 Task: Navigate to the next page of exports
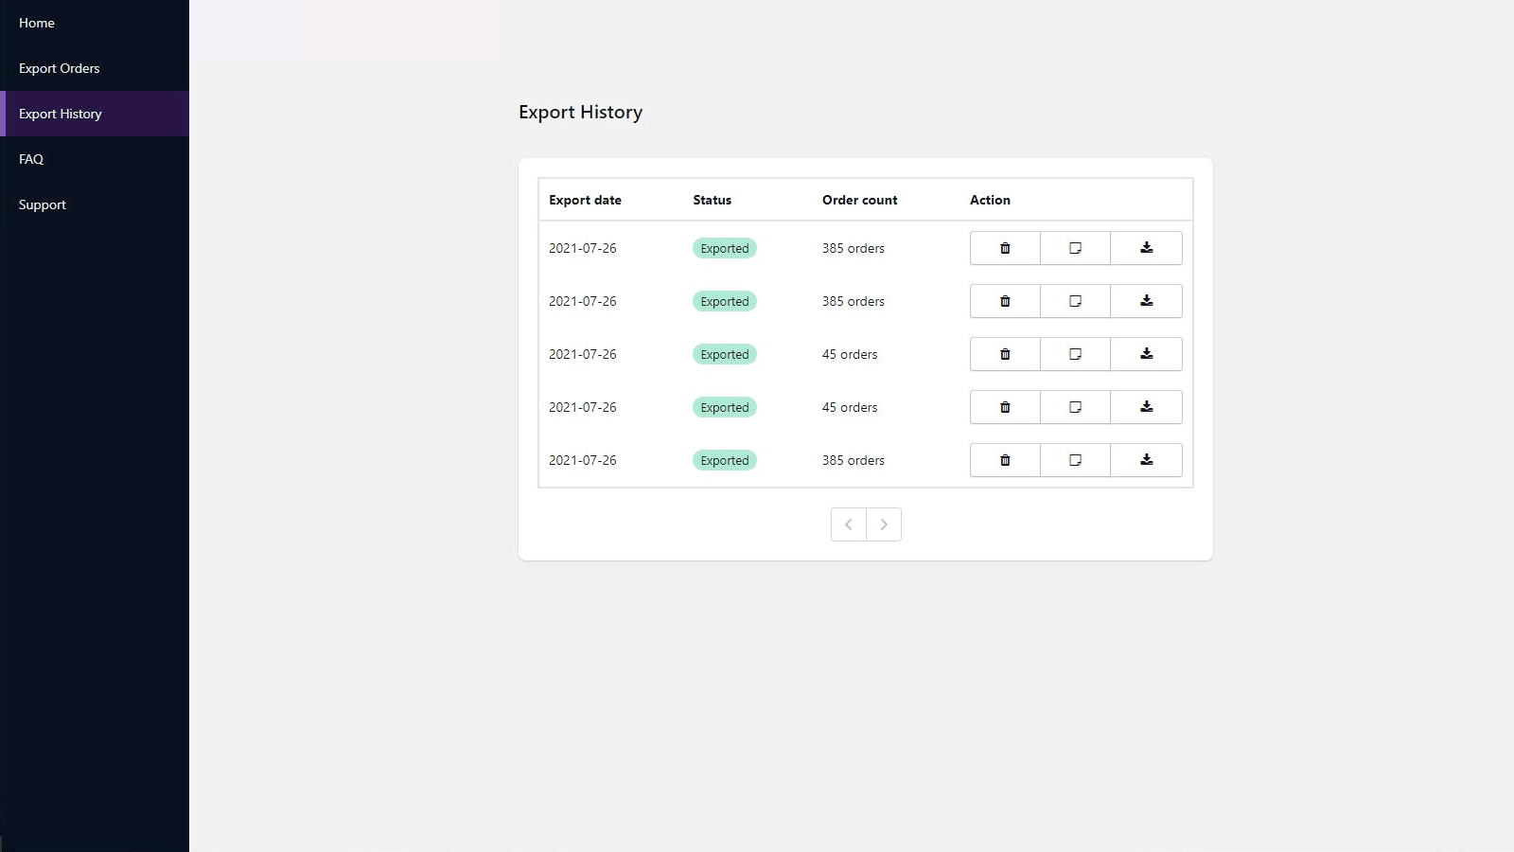click(884, 524)
